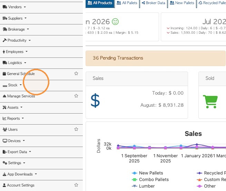The image size is (226, 191).
Task: Click the Productivity hammer icon
Action: pyautogui.click(x=4, y=40)
